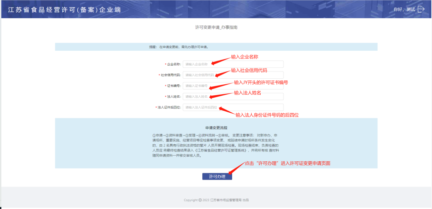Click the 许可变更申请_办事指南 page heading
This screenshot has width=432, height=209.
tap(216, 27)
